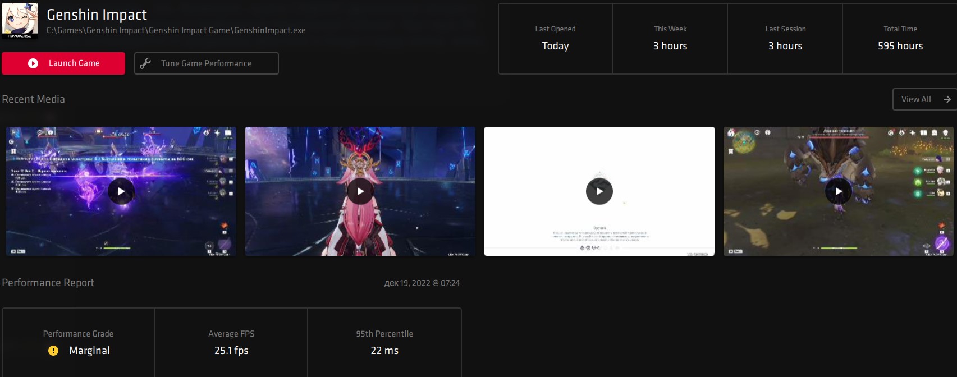
Task: Select the This Week 3 hours stat
Action: [x=670, y=39]
